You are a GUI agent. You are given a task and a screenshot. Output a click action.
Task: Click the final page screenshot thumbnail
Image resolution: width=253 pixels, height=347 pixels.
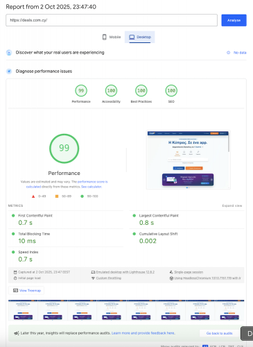[189, 160]
